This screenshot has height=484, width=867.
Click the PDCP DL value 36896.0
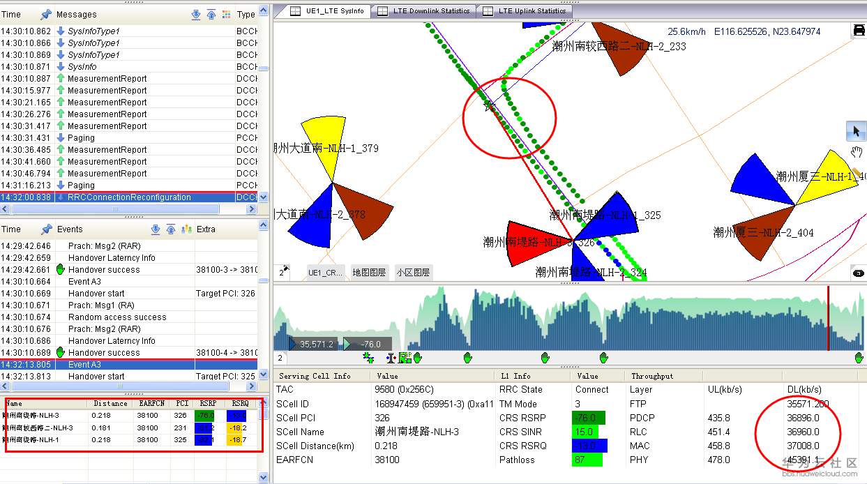click(804, 418)
